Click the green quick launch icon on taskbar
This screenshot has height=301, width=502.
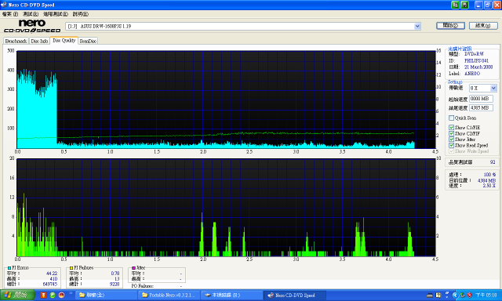(x=53, y=296)
